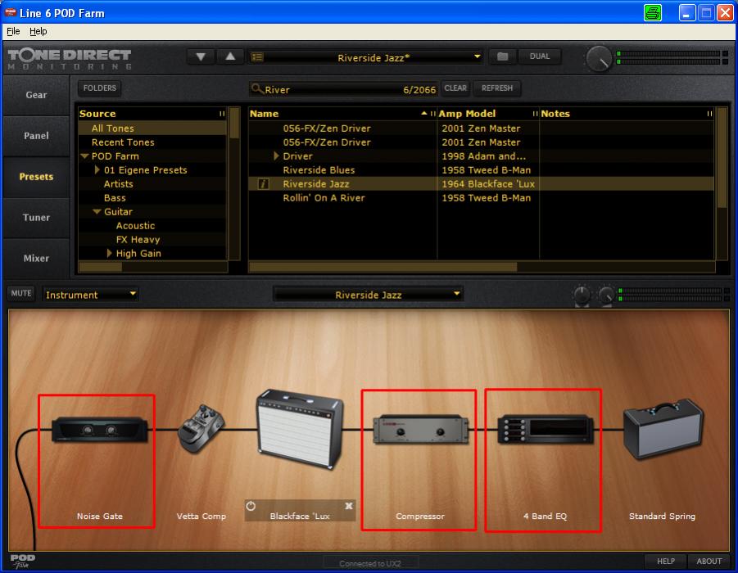
Task: Click the Amp Model column header
Action: pos(488,114)
